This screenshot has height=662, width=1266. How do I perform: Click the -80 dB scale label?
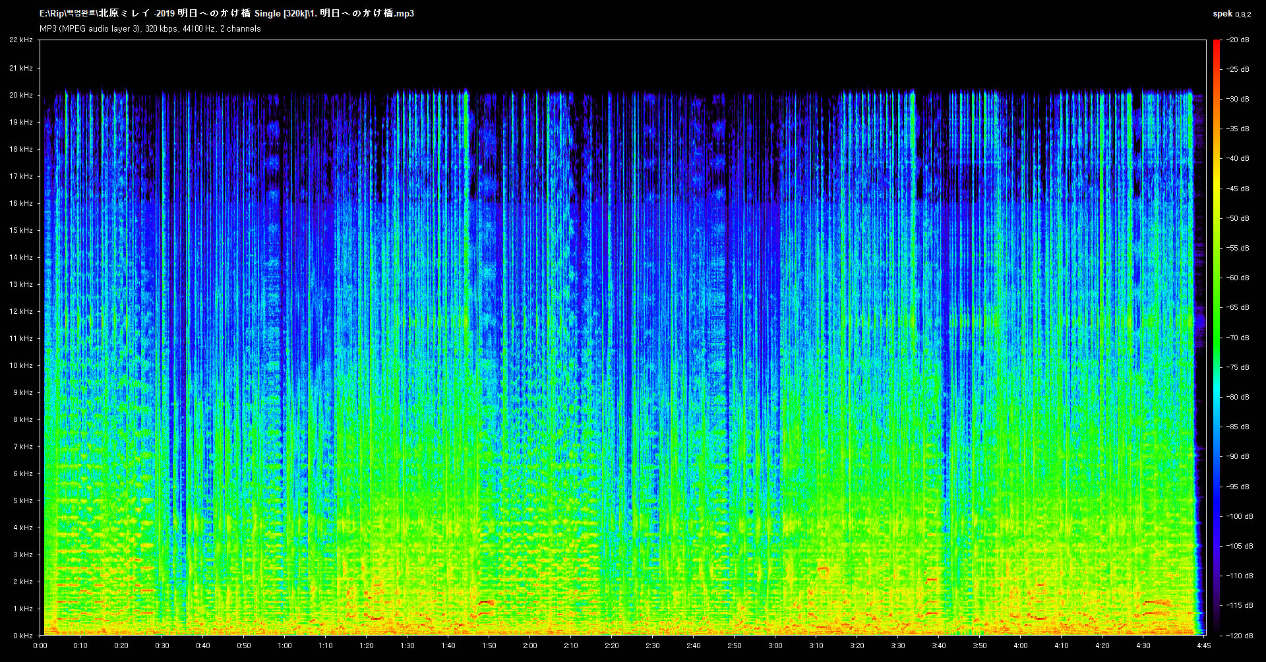pyautogui.click(x=1238, y=397)
